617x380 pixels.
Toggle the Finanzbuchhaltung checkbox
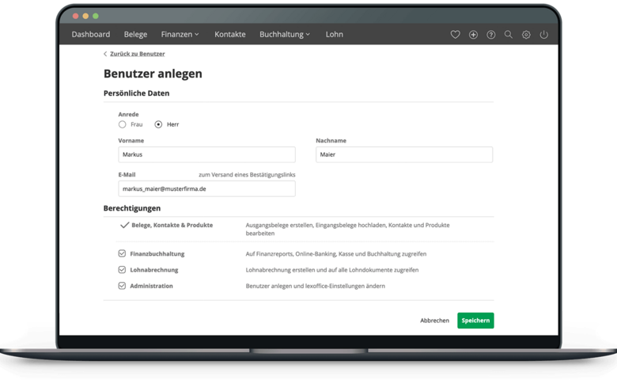pos(122,254)
